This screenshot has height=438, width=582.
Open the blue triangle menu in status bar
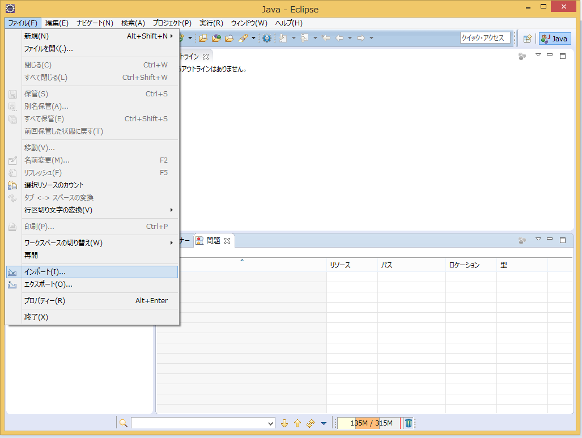(x=324, y=423)
